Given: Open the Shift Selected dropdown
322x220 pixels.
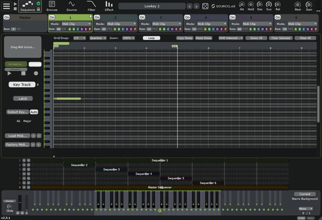Looking at the screenshot, I should (231, 38).
